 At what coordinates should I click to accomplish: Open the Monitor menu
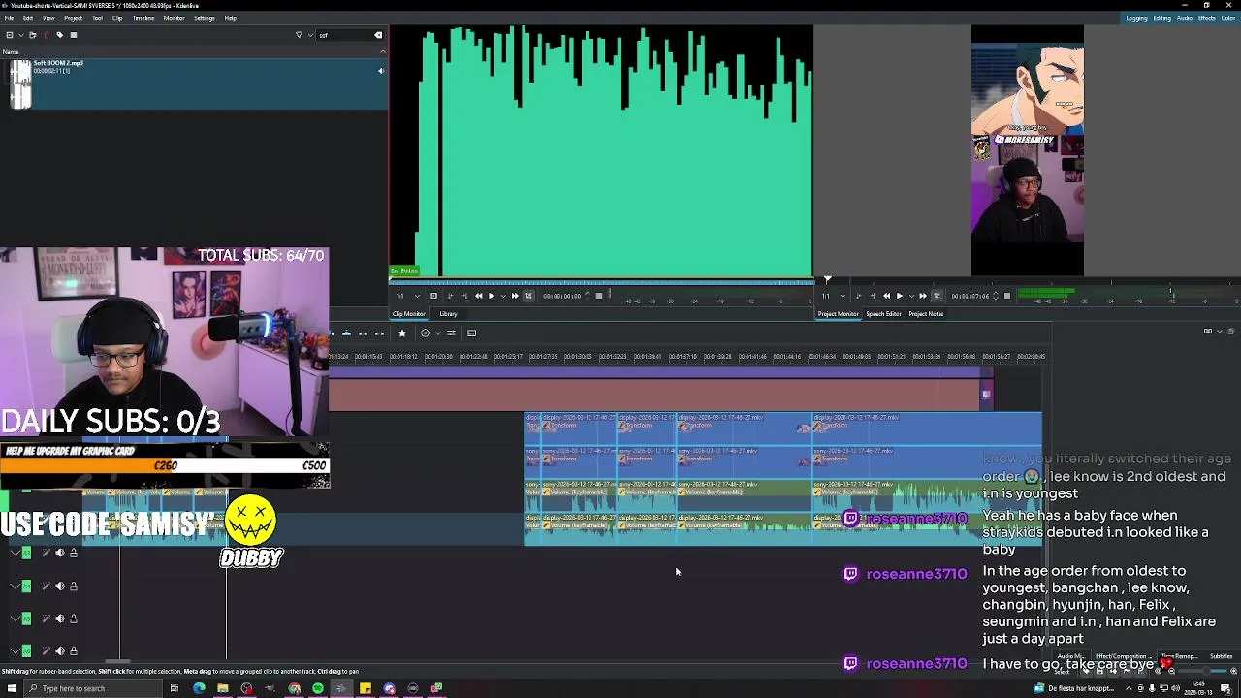coord(175,18)
